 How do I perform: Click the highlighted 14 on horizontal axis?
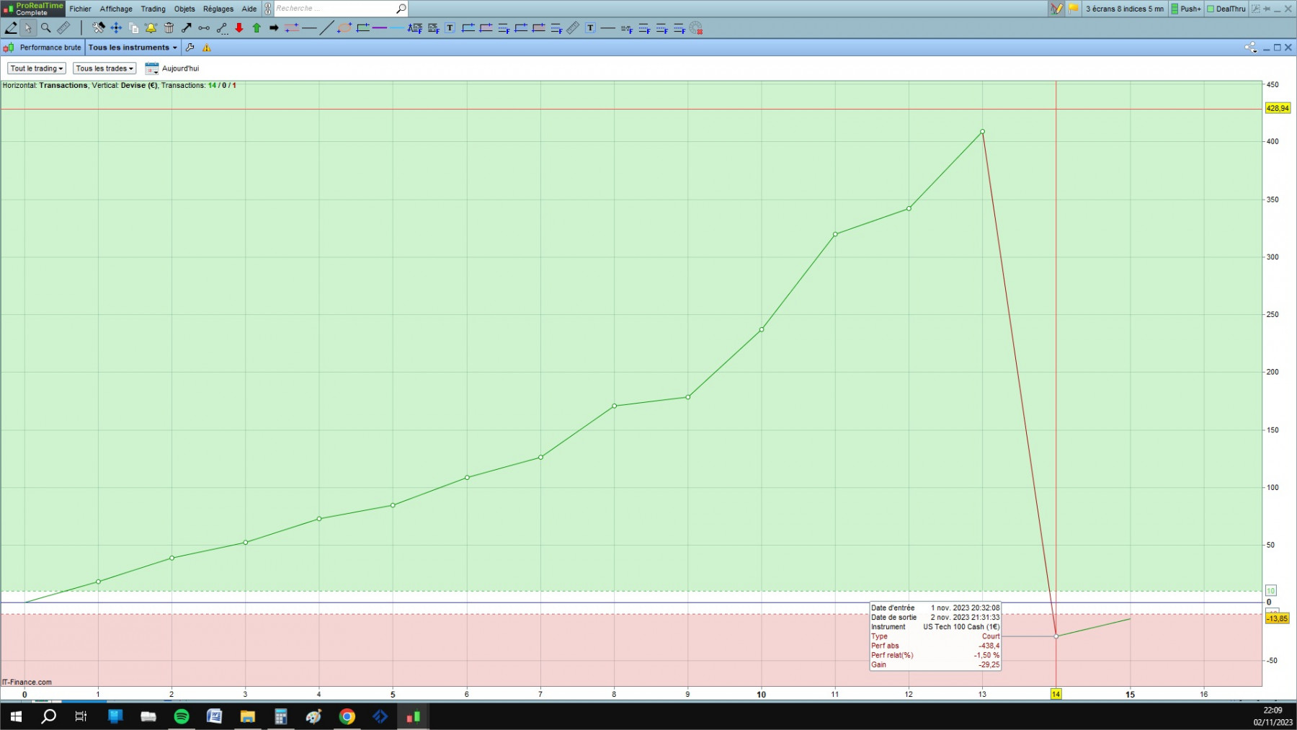click(1056, 694)
